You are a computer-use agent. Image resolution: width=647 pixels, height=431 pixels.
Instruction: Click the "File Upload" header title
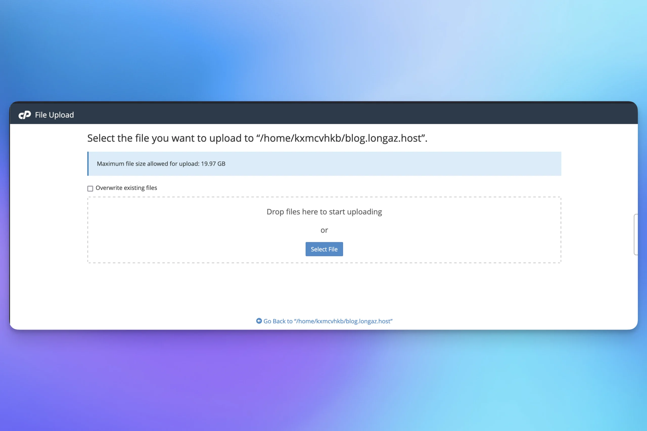click(x=54, y=115)
